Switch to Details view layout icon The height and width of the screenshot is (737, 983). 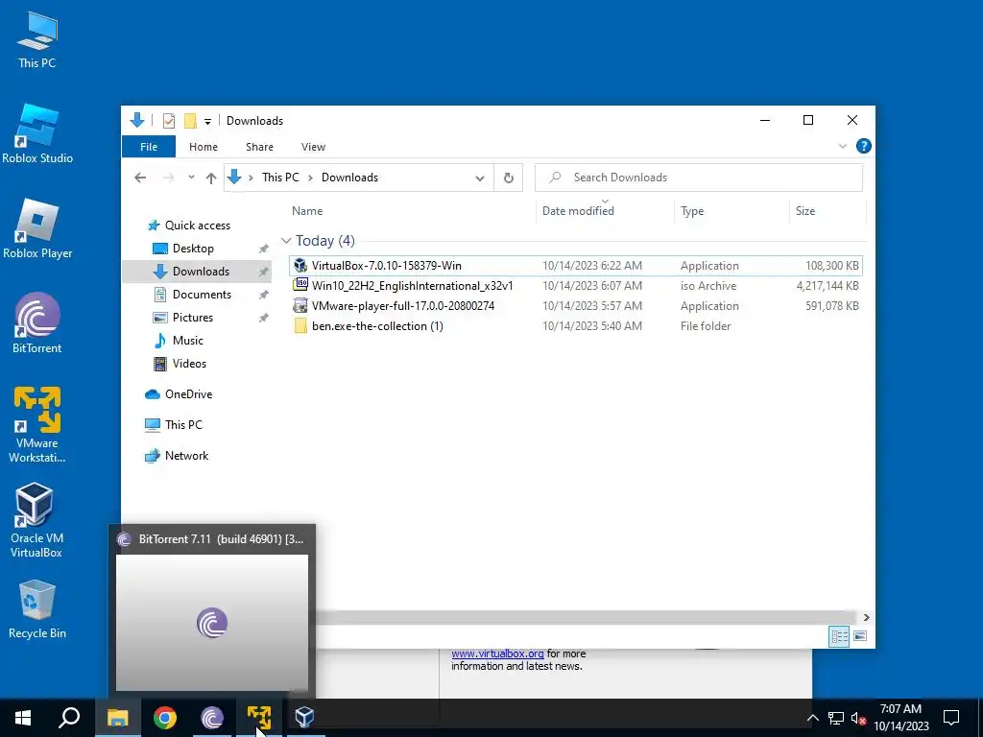tap(839, 637)
